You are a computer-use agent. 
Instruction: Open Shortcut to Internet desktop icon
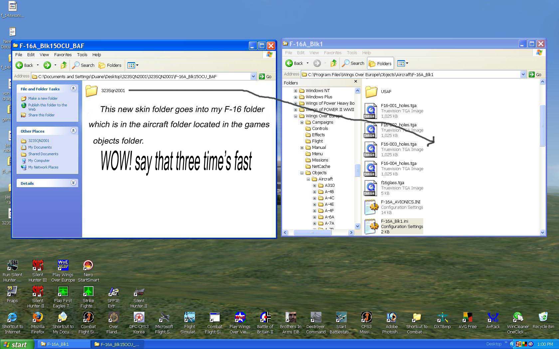point(12,323)
